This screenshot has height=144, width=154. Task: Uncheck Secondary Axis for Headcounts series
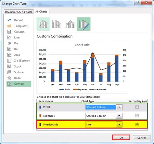click(137, 124)
